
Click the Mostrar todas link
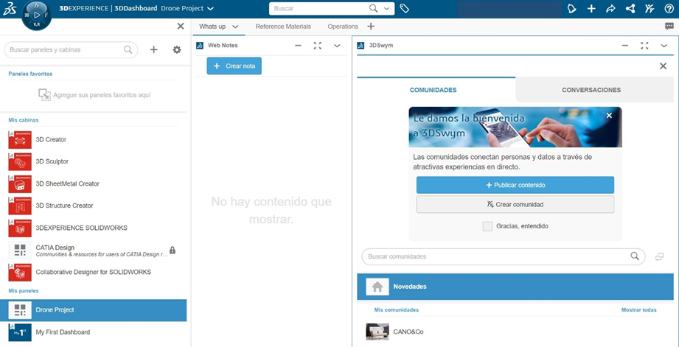point(638,309)
